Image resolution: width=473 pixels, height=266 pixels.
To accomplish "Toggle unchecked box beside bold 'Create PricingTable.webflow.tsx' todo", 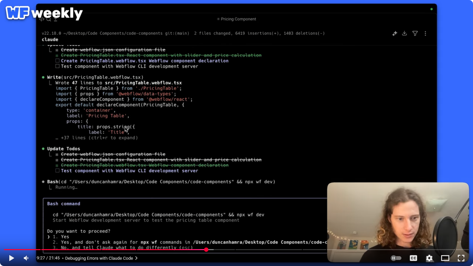I will click(57, 61).
